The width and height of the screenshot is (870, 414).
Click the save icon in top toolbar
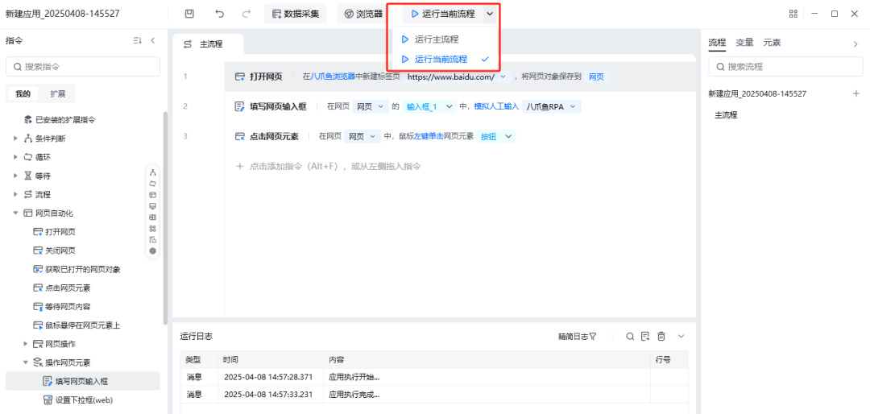point(190,14)
